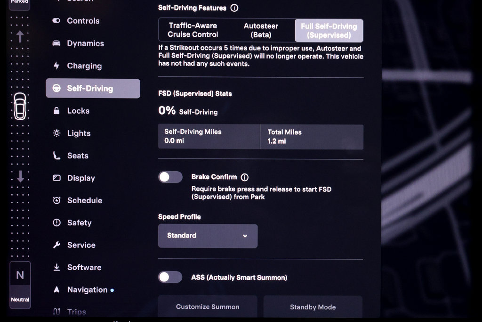Screen dimensions: 482x322
Task: Click the Schedule alarm clock icon
Action: point(56,200)
